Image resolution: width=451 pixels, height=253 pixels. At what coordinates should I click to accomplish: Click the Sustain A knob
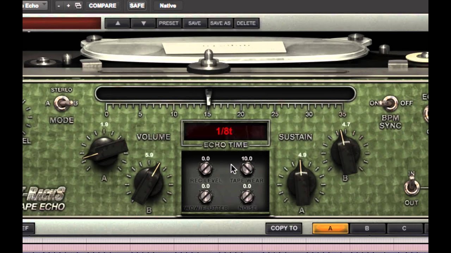[301, 182]
